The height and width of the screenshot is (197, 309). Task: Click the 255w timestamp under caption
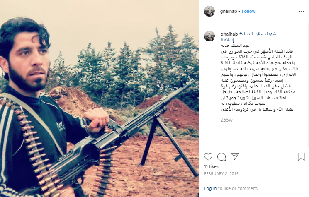point(226,120)
